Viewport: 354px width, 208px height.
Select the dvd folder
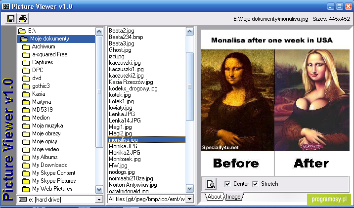click(37, 78)
